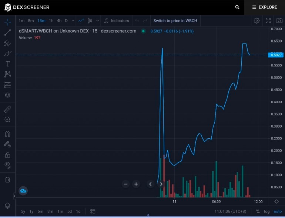
Task: Toggle log scale
Action: click(267, 211)
